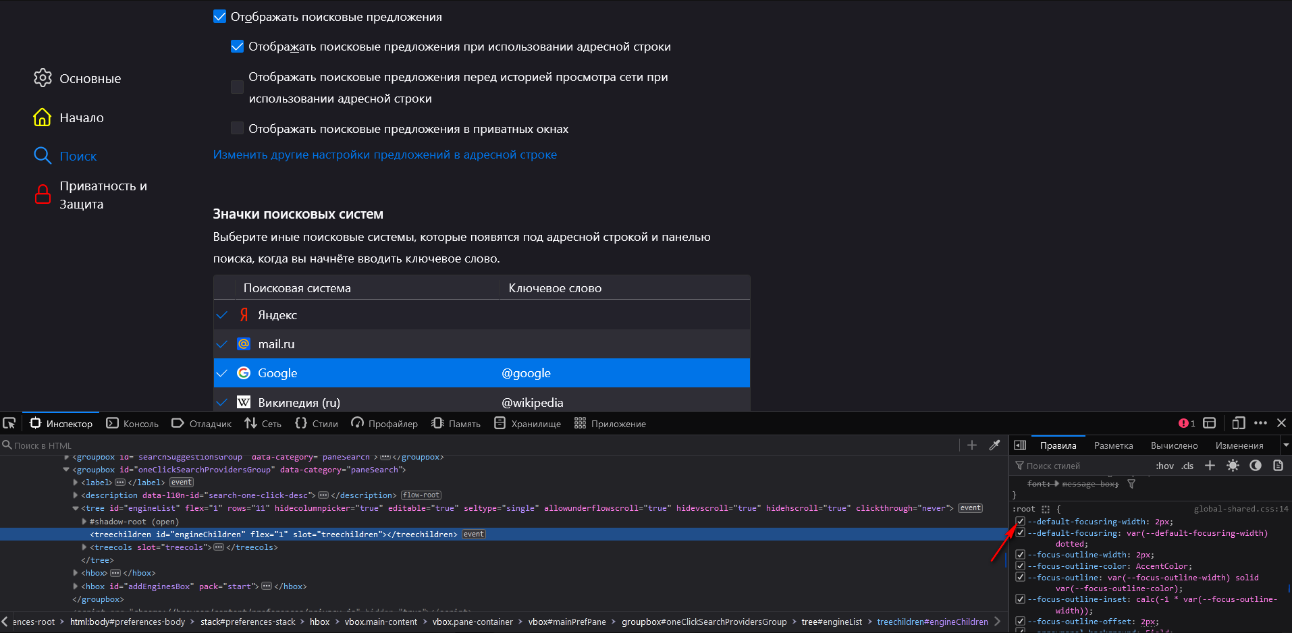The width and height of the screenshot is (1292, 633).
Task: Pick a color with the eyedropper
Action: click(994, 445)
